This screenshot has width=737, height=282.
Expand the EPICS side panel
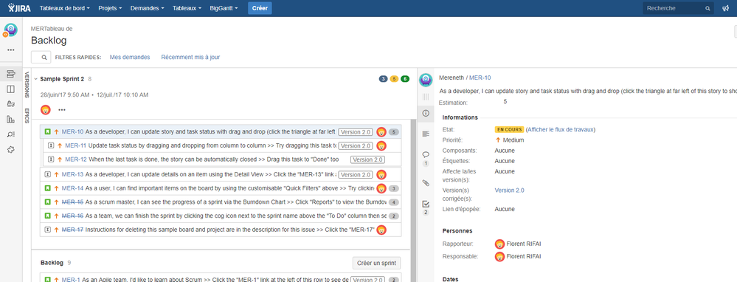tap(27, 116)
